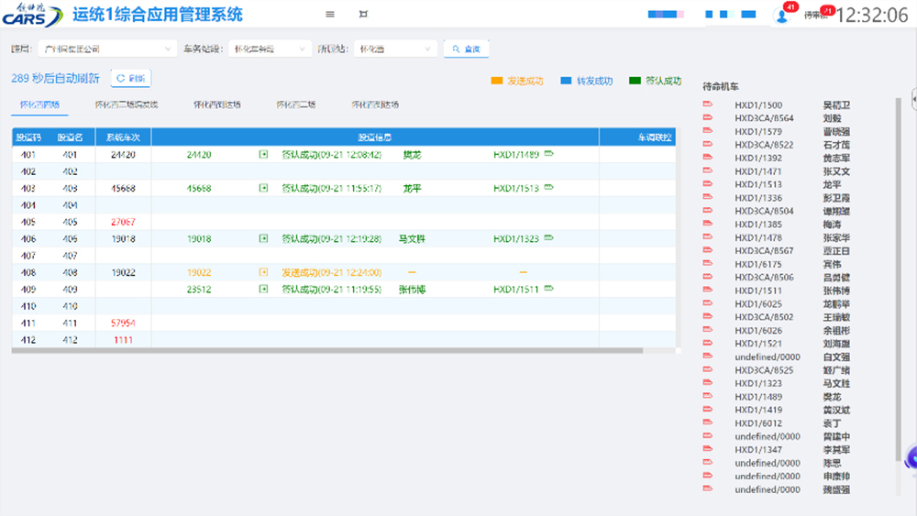Click the fullscreen icon beside the hamburger menu

[364, 14]
